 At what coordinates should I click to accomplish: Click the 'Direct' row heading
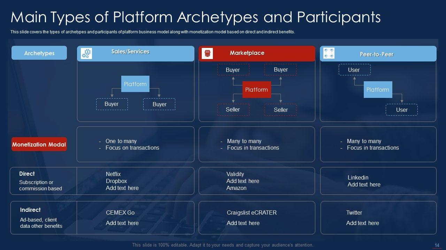click(x=27, y=174)
